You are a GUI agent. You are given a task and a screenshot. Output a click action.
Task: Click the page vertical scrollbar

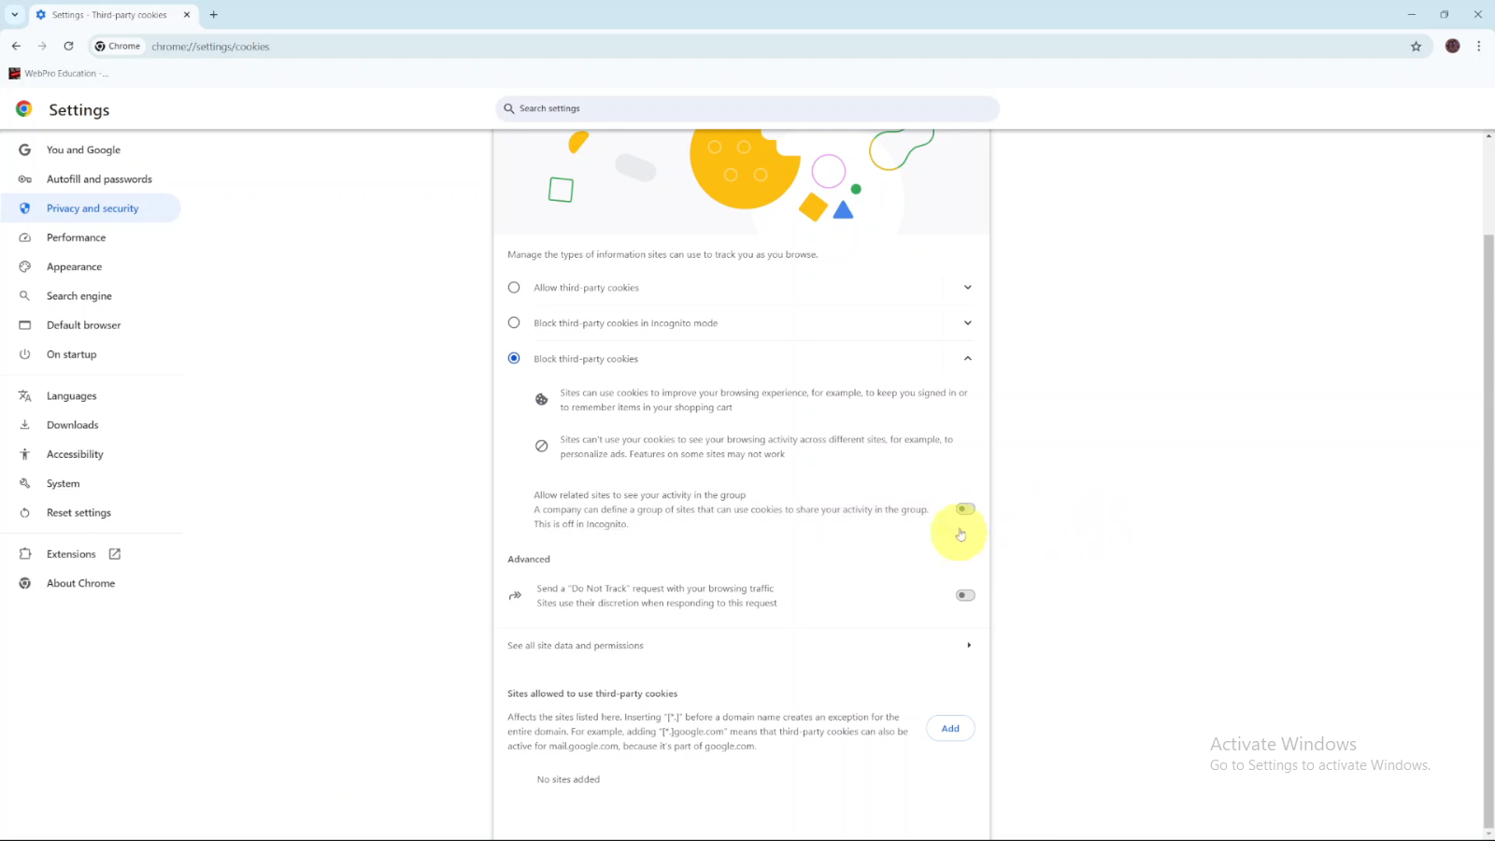[1488, 531]
